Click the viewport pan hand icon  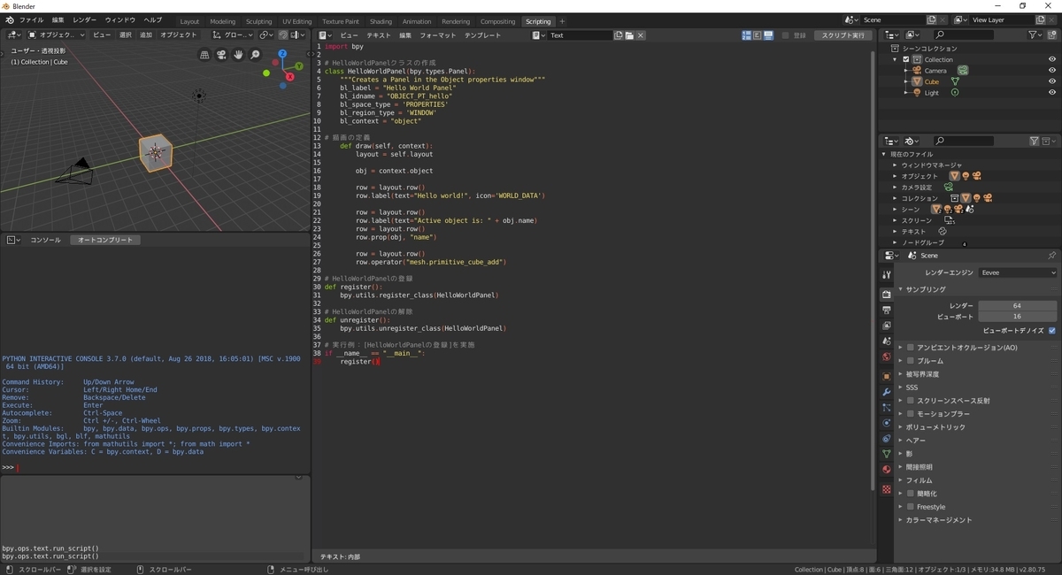pyautogui.click(x=238, y=55)
